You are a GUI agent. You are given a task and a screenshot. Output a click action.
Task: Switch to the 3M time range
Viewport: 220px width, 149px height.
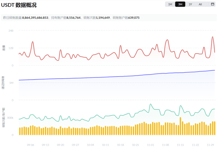coord(180,4)
